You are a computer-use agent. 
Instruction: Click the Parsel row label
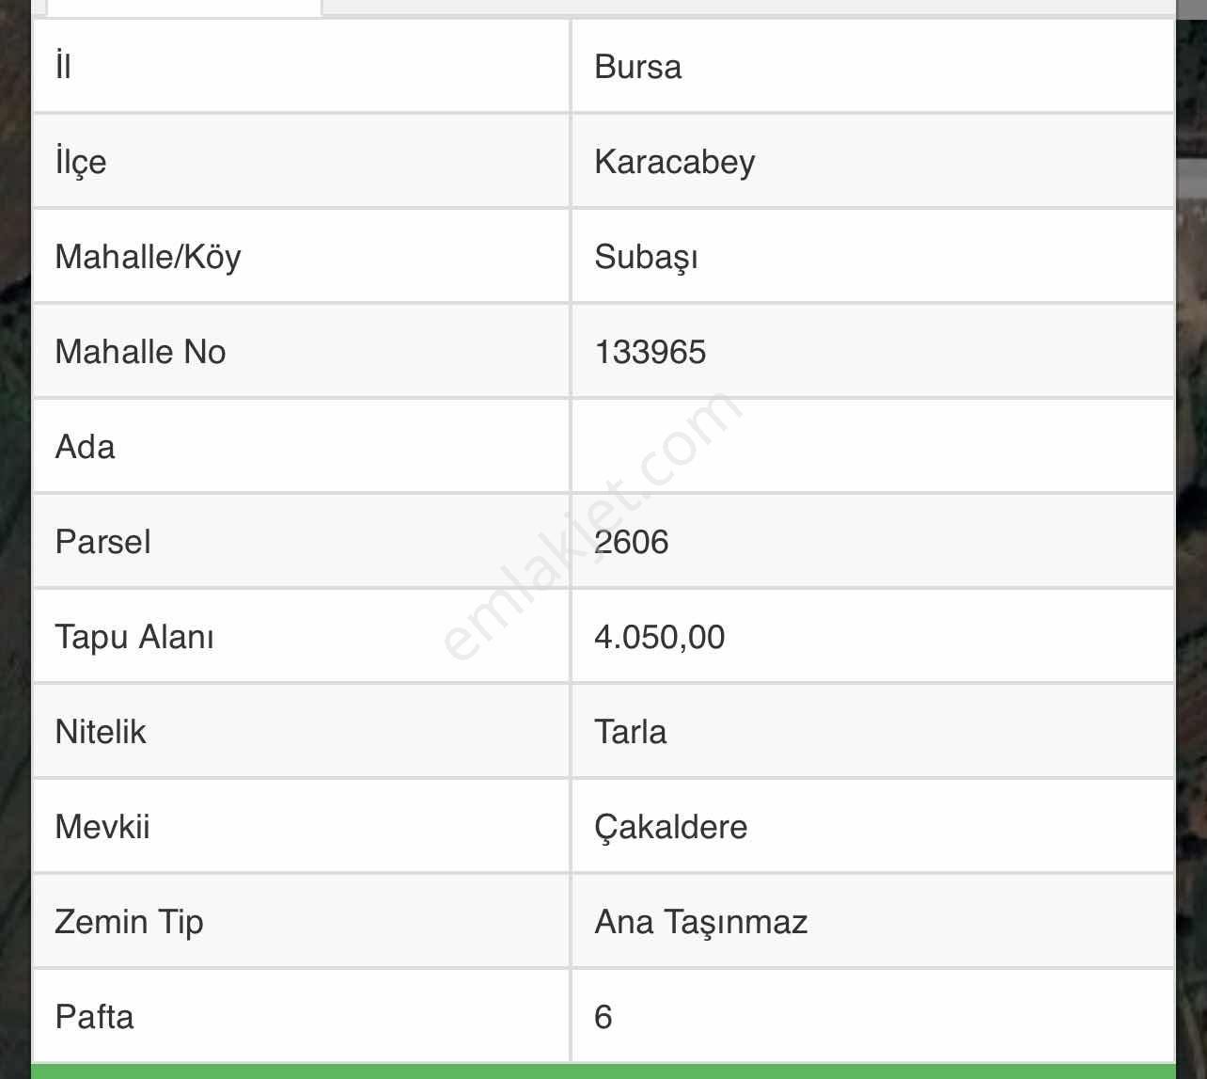point(102,542)
